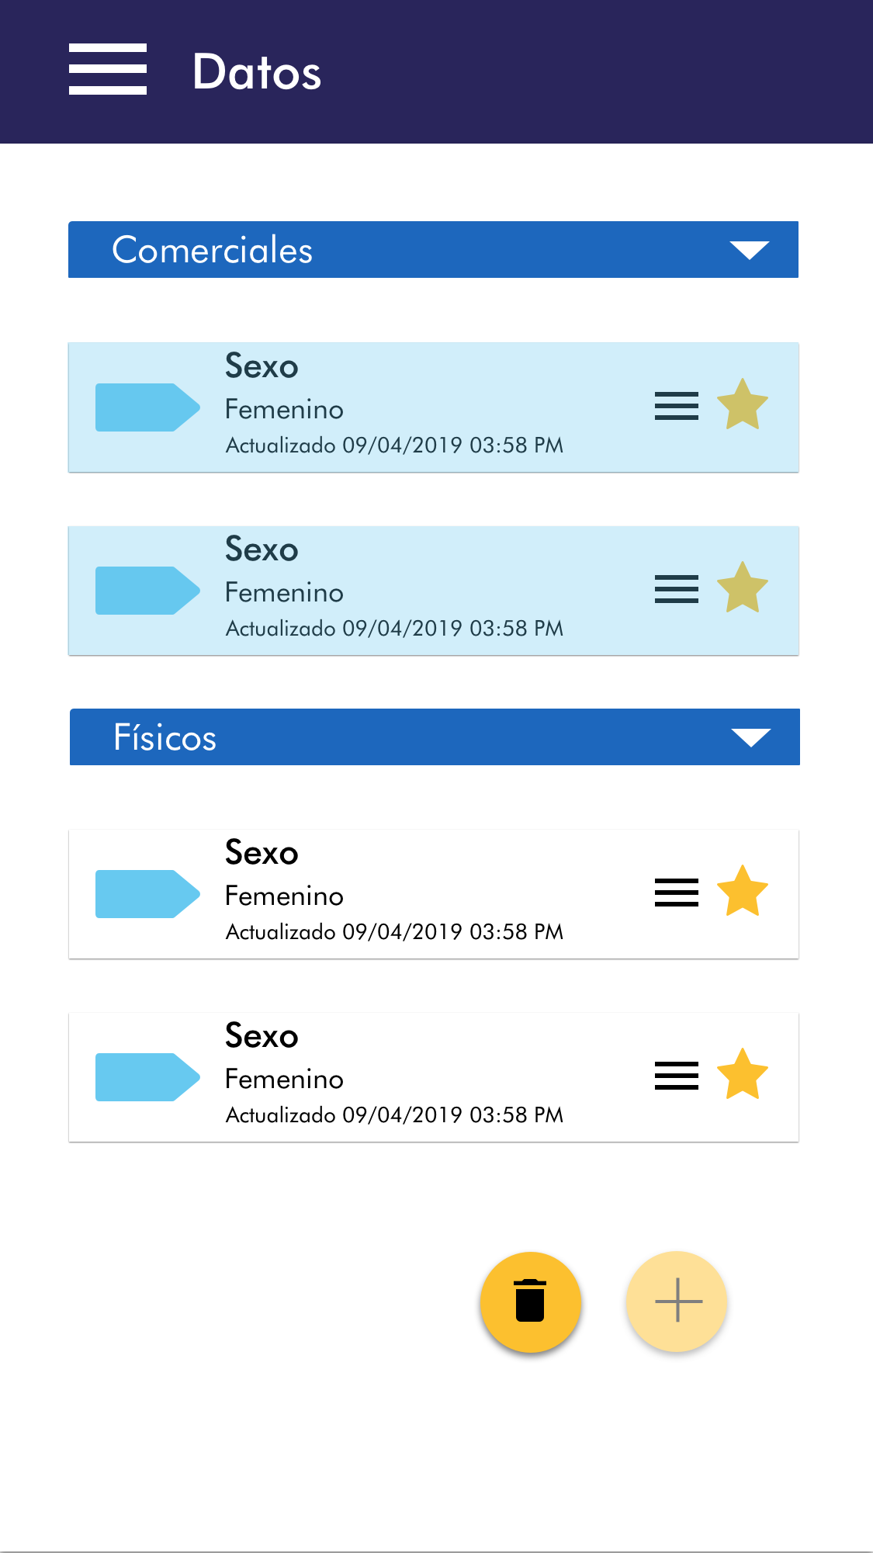Open options menu of second Comerciales card
Screen dimensions: 873x1553
pyautogui.click(x=677, y=589)
